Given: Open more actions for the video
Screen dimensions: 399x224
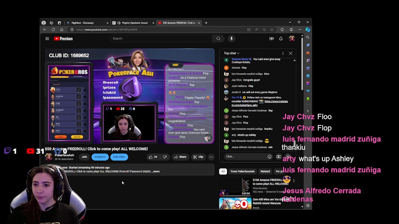Looking at the screenshot, I should point(211,157).
